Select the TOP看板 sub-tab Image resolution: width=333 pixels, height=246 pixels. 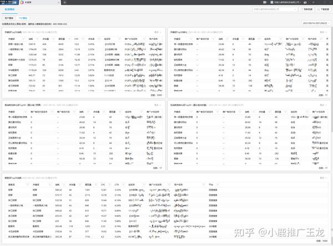click(23, 18)
